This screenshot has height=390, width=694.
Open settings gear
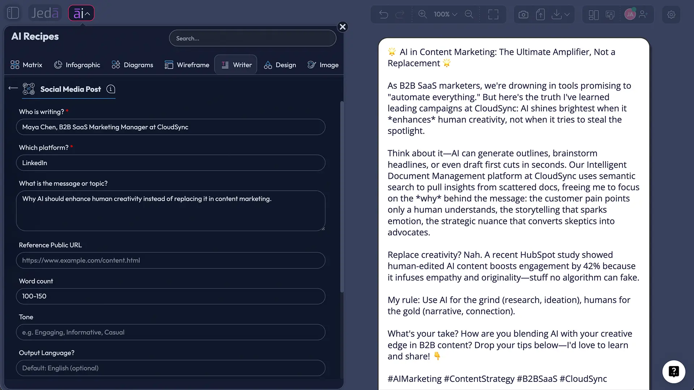click(671, 15)
